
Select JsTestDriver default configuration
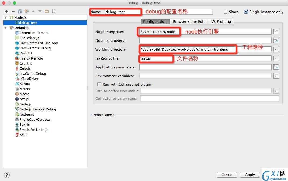29,79
